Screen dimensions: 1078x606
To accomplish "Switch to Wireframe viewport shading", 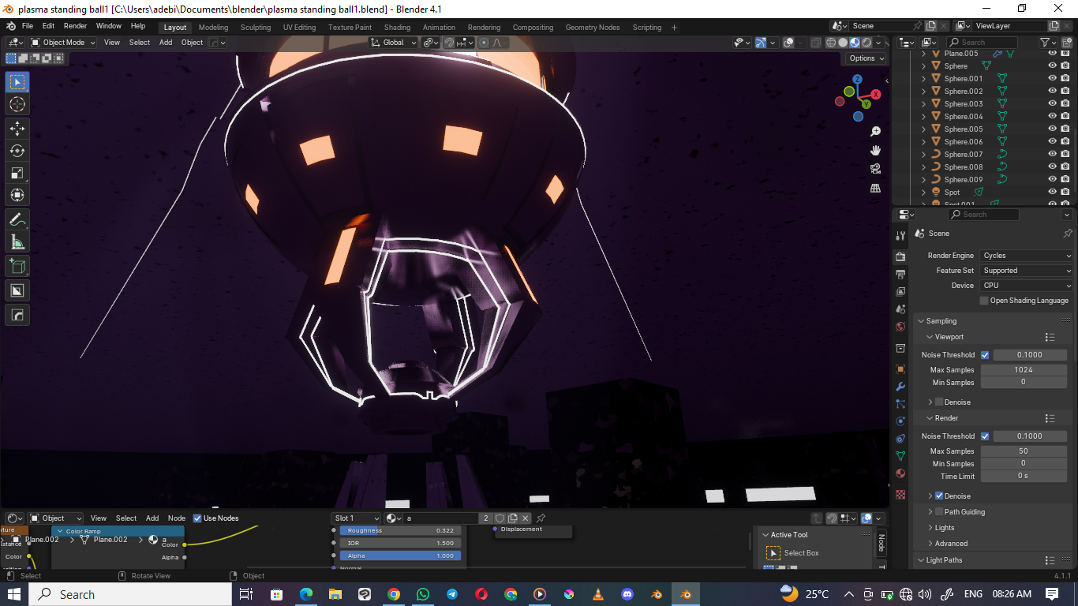I will coord(831,43).
